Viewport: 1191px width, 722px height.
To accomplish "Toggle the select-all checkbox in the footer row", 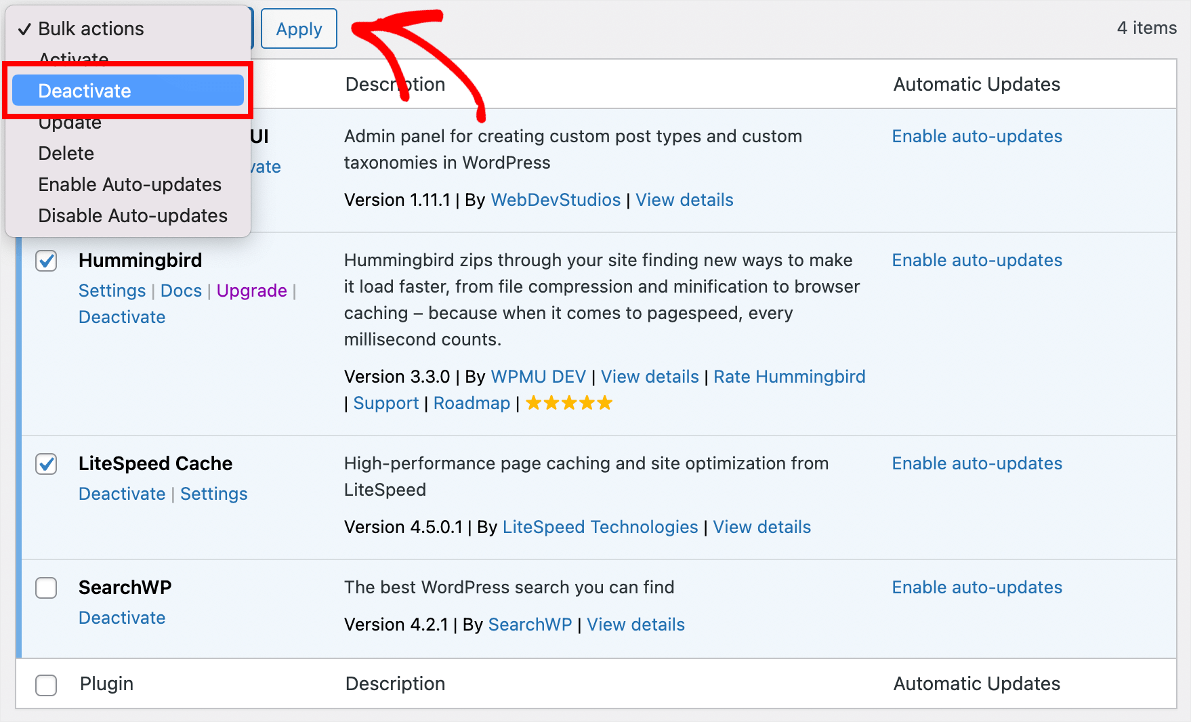I will click(x=45, y=685).
